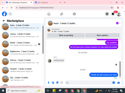
Task: Open Sticky Notes taskbar icon
Action: tap(54, 91)
